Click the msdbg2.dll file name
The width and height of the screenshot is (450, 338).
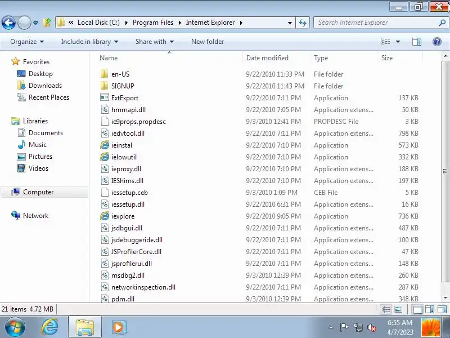[x=128, y=275]
